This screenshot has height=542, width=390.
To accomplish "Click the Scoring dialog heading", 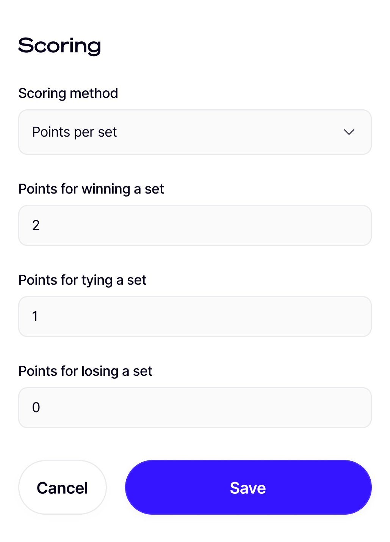I will [x=60, y=46].
